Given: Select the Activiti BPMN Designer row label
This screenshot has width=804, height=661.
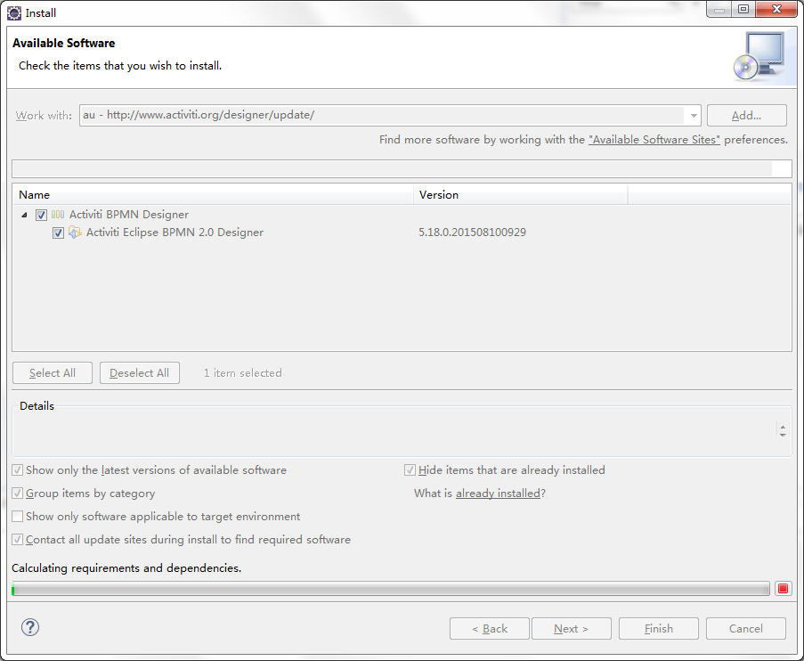Looking at the screenshot, I should point(129,215).
